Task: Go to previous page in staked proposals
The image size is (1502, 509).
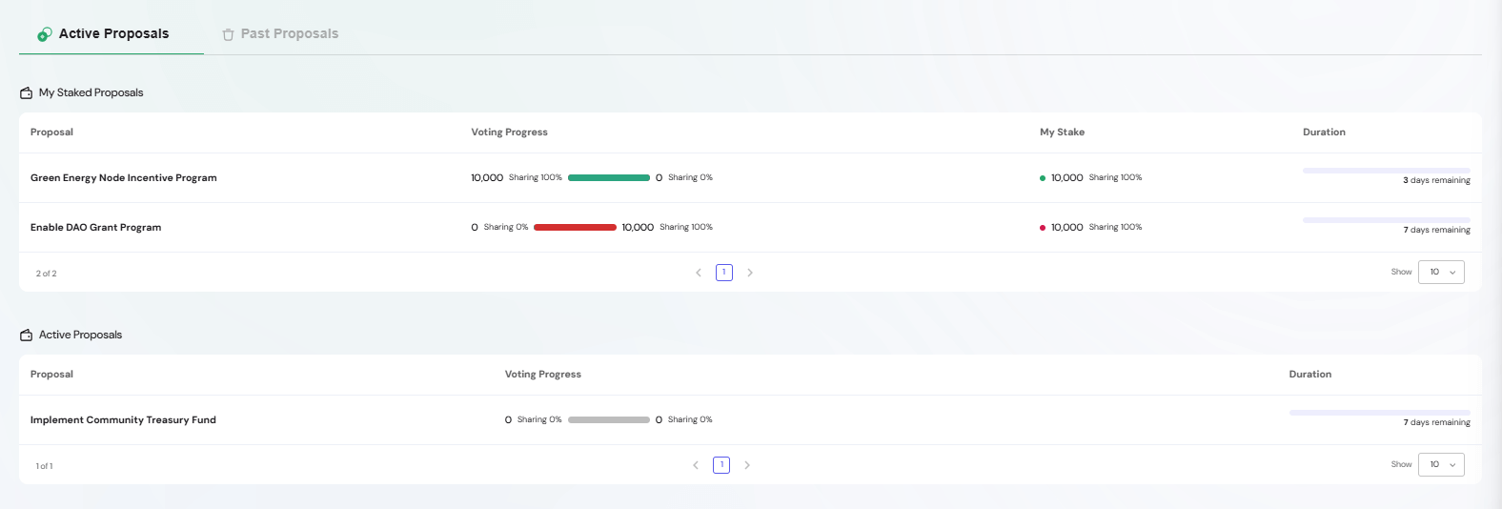Action: point(699,273)
